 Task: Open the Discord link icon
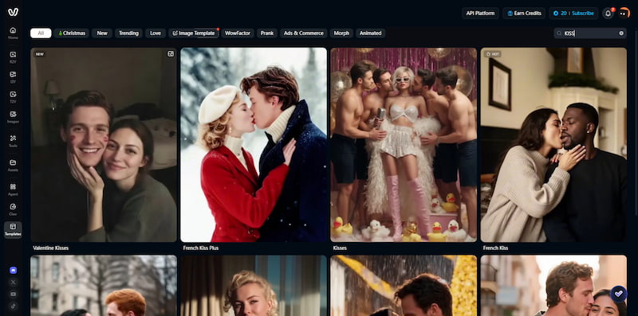pyautogui.click(x=13, y=270)
